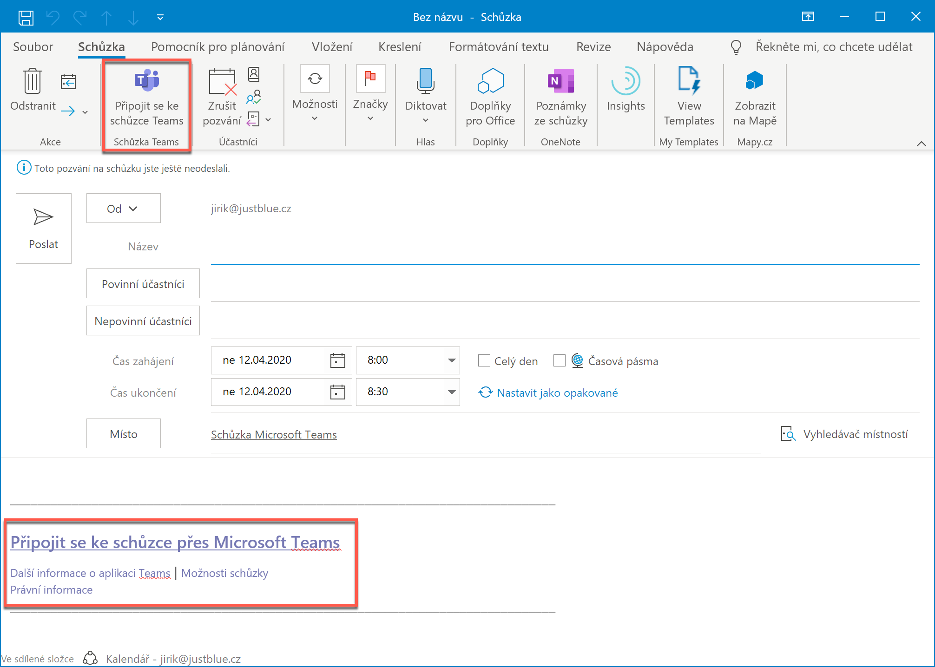Image resolution: width=935 pixels, height=667 pixels.
Task: Click the Delete (Odstranit) trash icon
Action: 32,81
